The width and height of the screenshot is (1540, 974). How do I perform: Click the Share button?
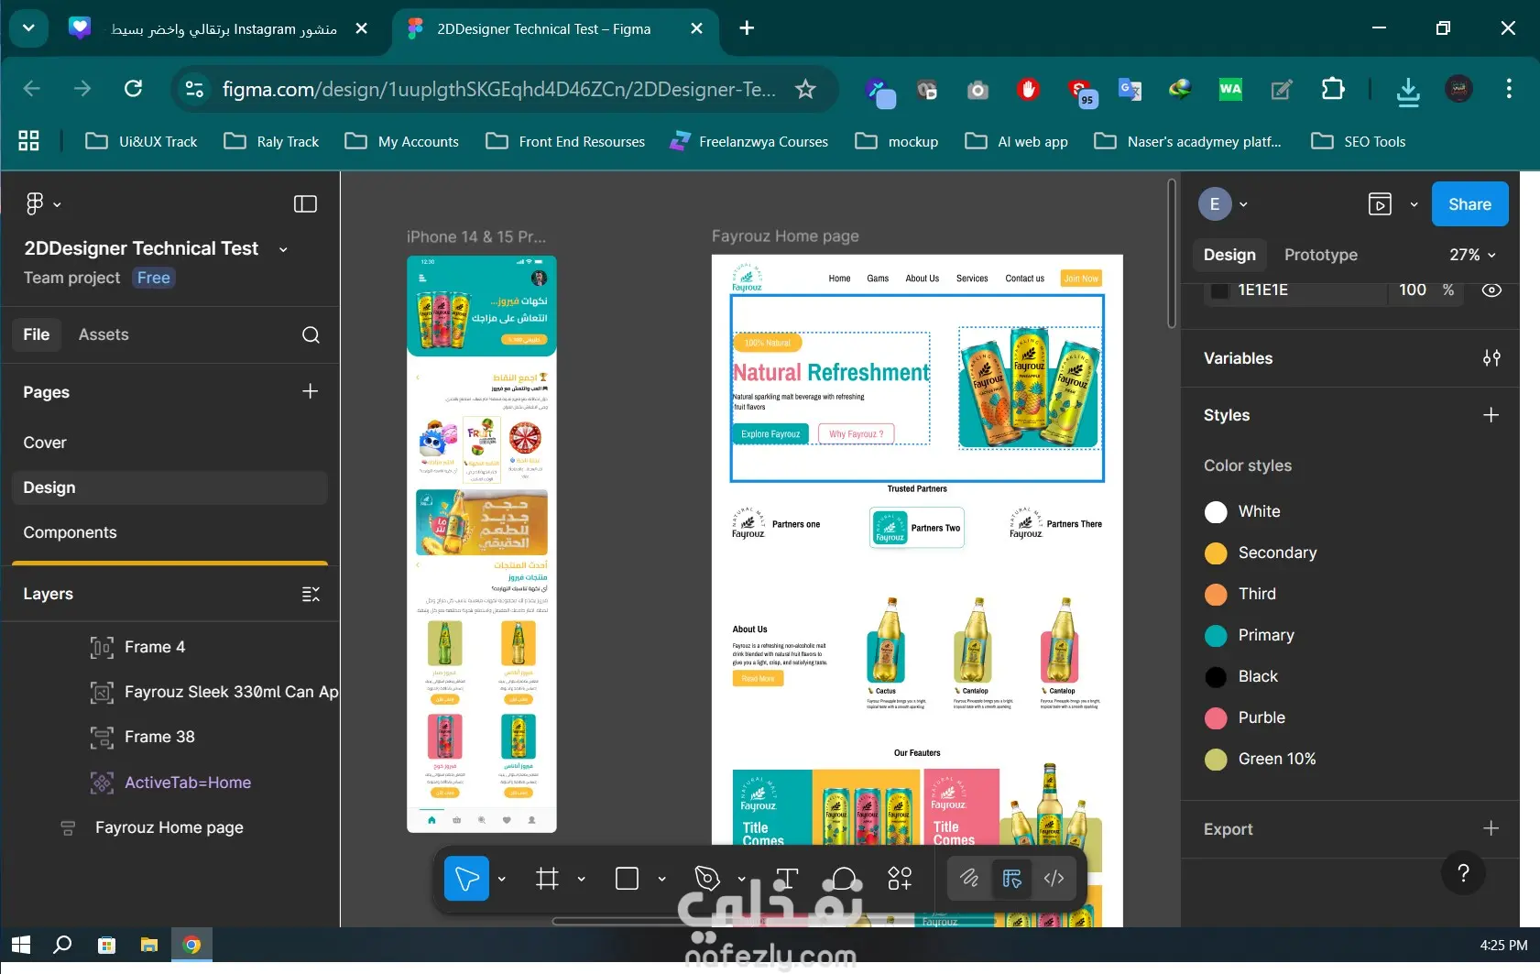coord(1469,204)
